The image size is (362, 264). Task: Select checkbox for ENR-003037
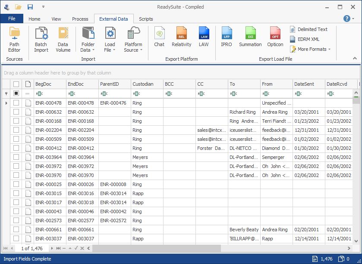pyautogui.click(x=16, y=239)
